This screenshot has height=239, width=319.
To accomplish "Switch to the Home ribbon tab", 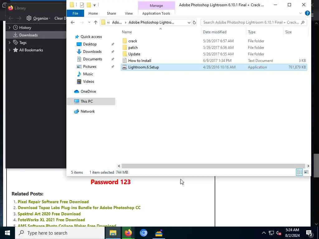I will pyautogui.click(x=93, y=13).
